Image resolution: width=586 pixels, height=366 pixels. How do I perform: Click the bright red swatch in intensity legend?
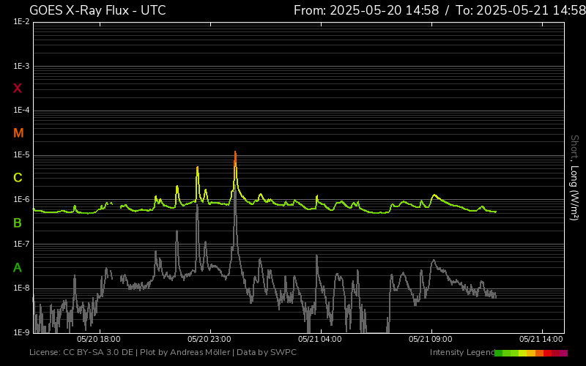coord(547,353)
